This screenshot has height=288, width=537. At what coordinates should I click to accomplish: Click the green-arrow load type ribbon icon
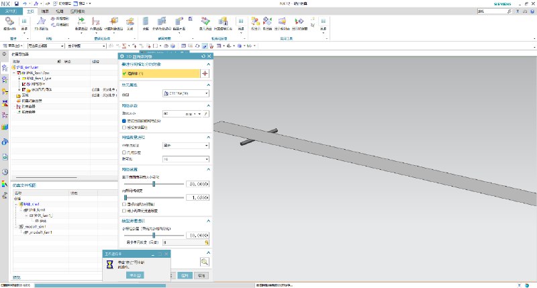click(81, 23)
